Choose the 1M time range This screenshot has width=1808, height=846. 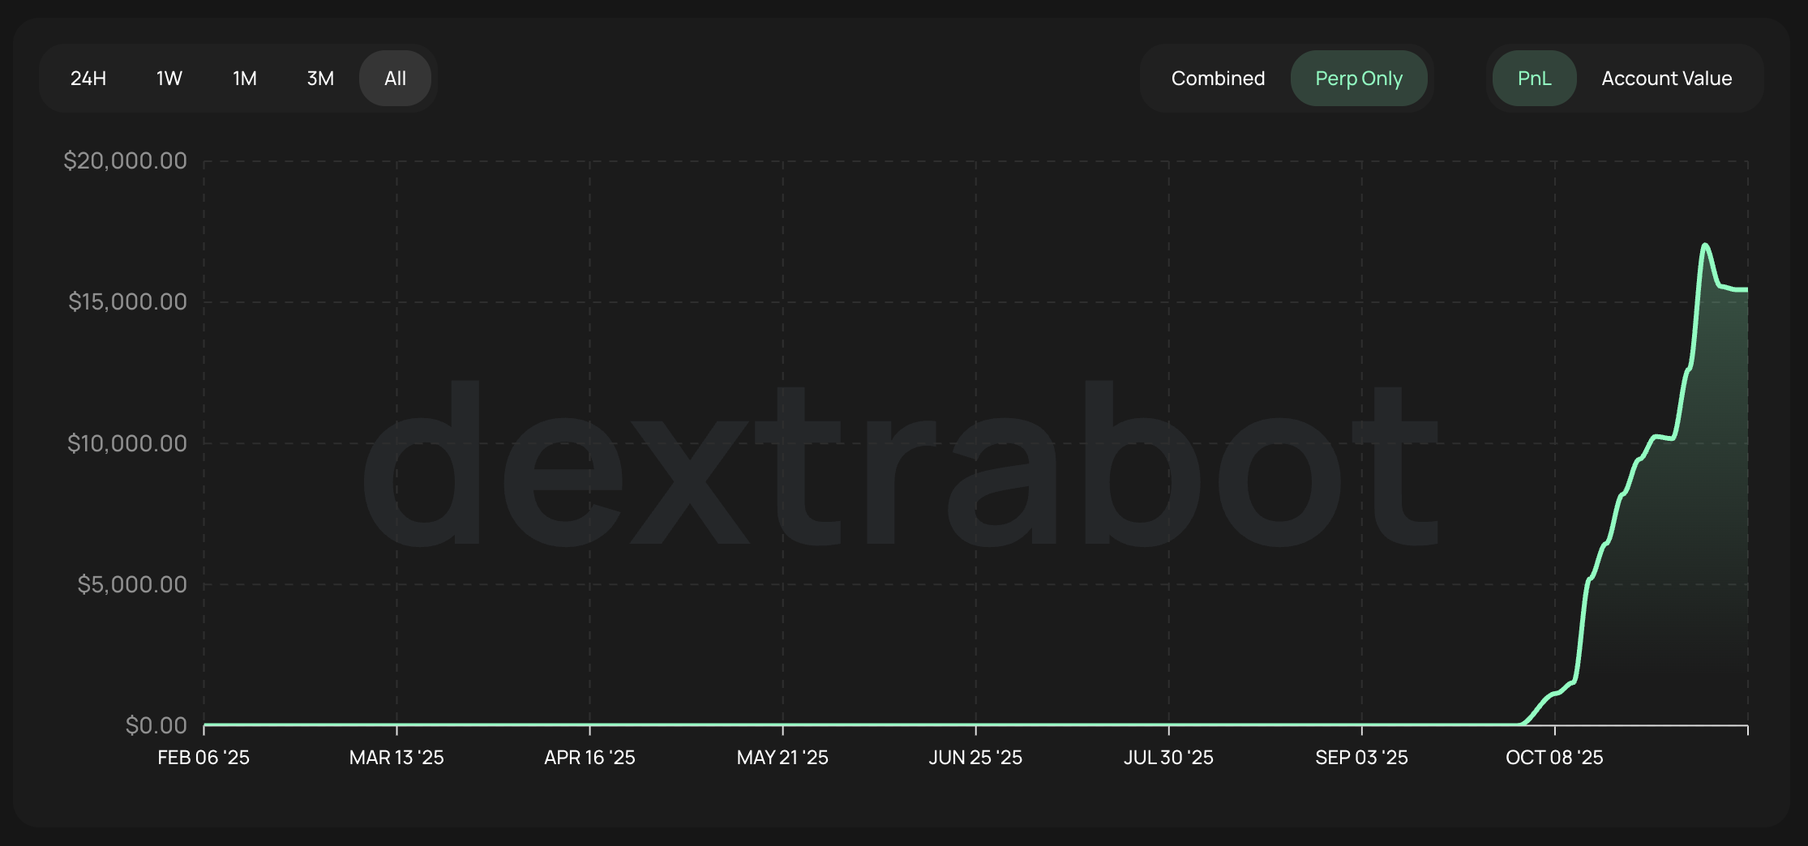pyautogui.click(x=244, y=79)
